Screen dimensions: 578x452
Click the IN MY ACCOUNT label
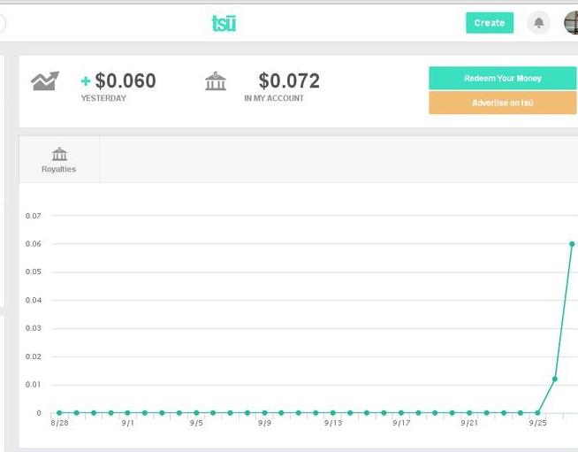click(274, 98)
